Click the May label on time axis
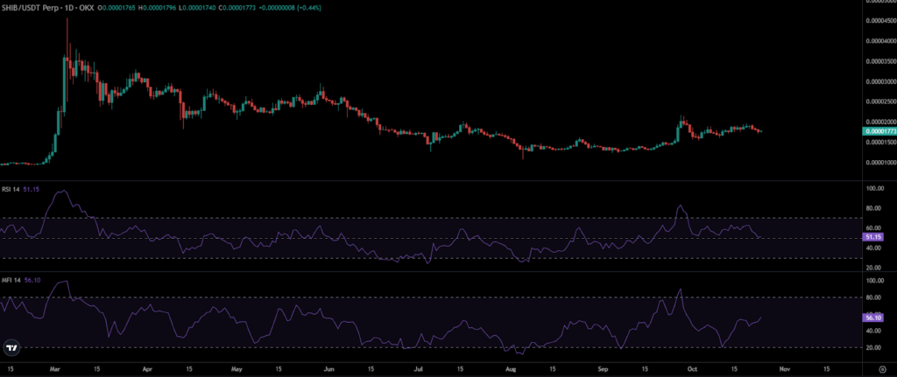 point(237,369)
